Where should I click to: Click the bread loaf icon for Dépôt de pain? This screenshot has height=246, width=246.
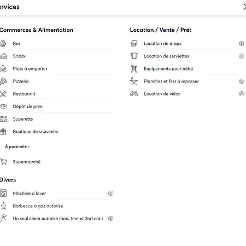[x=3, y=106]
